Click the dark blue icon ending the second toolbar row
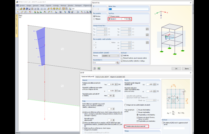The width and height of the screenshot is (209, 134). pyautogui.click(x=90, y=12)
